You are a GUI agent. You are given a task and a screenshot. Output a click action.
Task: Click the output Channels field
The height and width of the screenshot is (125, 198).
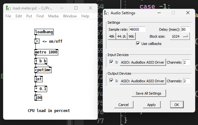[187, 81]
